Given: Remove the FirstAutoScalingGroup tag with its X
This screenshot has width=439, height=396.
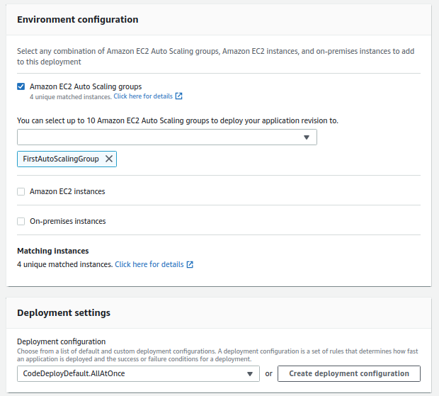Looking at the screenshot, I should pyautogui.click(x=109, y=159).
